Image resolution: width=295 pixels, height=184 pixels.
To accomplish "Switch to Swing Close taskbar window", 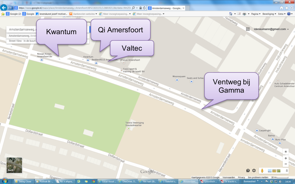I will pos(24,182).
